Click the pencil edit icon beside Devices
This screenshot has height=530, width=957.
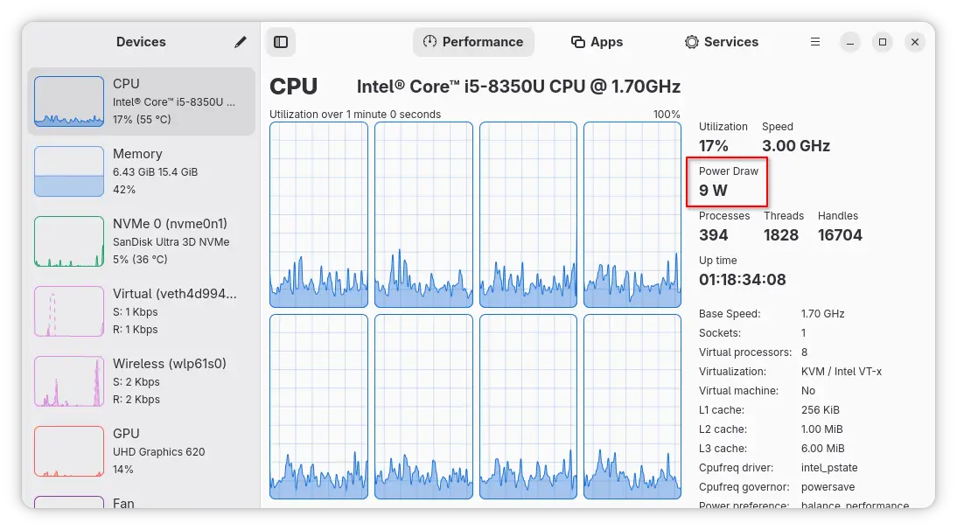tap(241, 42)
